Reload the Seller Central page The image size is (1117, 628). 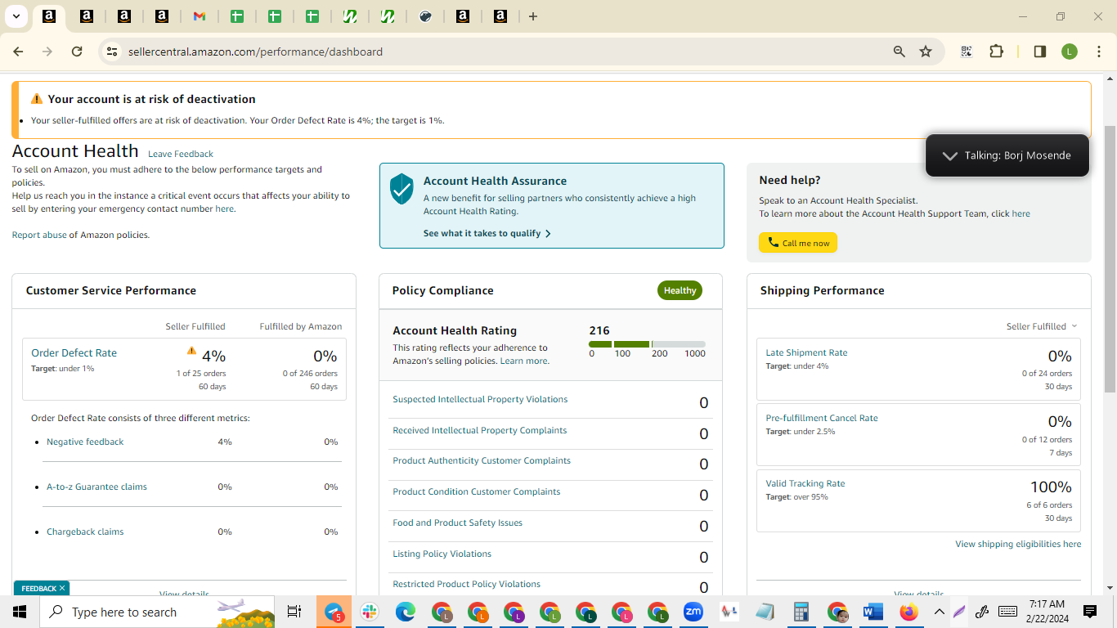coord(77,52)
